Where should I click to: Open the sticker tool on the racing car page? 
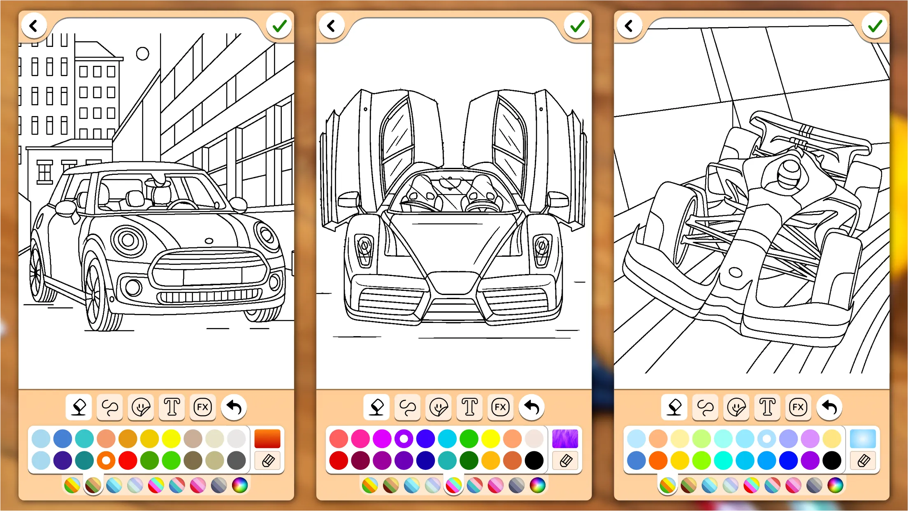(x=736, y=407)
